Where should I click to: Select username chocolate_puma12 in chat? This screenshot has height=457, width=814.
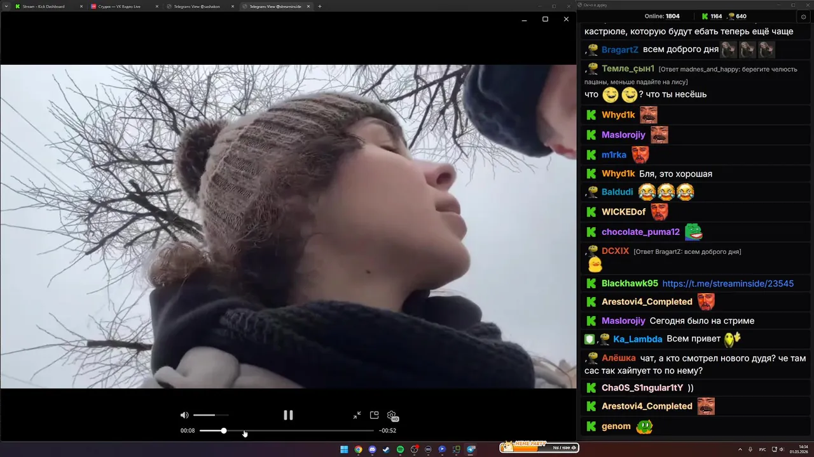click(641, 232)
